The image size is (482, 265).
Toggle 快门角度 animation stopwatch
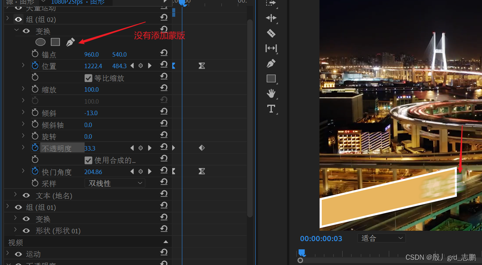pos(35,171)
